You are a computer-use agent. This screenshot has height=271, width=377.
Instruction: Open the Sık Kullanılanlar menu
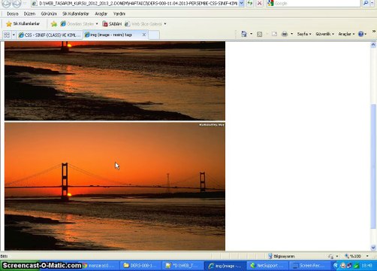pos(76,14)
